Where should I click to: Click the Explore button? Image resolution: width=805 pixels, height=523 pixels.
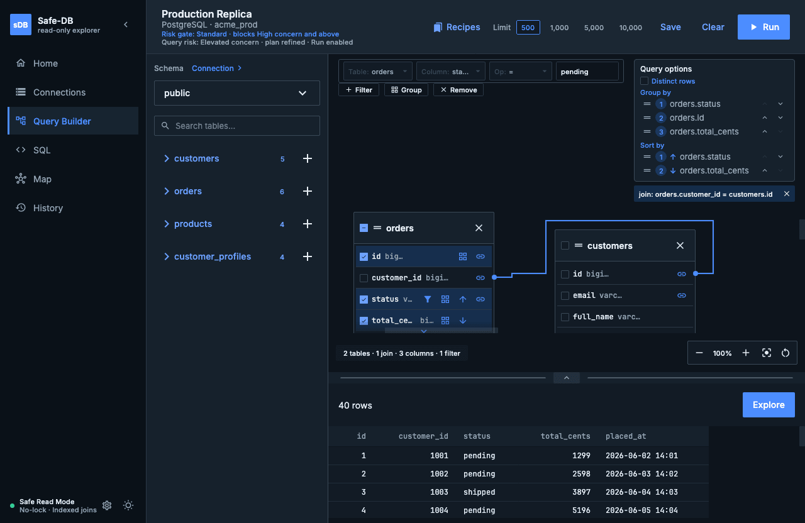click(x=769, y=405)
